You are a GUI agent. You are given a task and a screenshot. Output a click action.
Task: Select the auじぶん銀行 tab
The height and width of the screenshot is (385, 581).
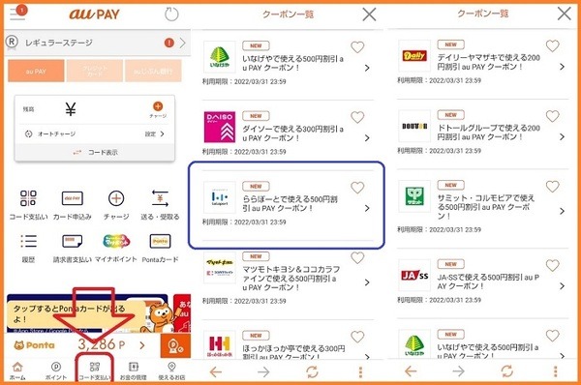click(x=153, y=71)
